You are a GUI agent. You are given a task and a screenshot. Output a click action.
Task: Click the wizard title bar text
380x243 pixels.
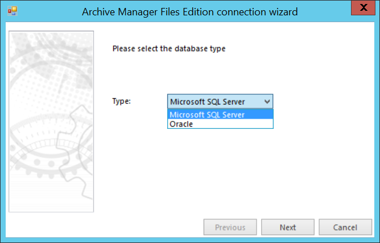coord(190,11)
